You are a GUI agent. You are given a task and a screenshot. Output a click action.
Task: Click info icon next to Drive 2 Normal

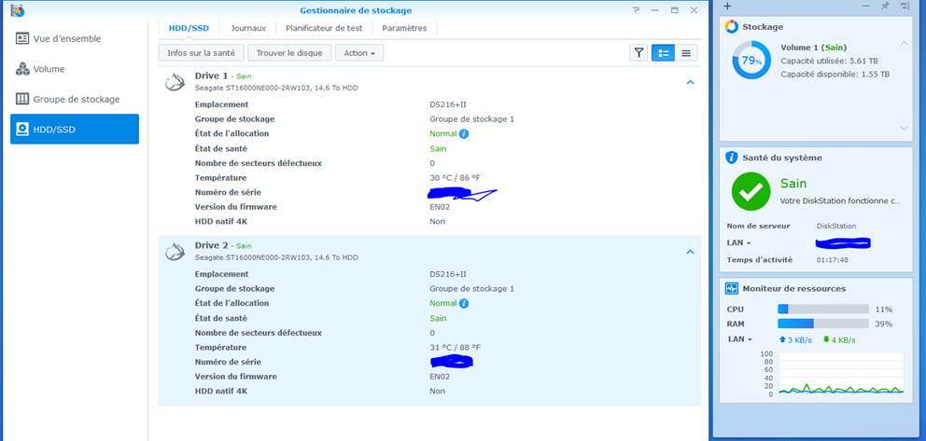tap(464, 304)
